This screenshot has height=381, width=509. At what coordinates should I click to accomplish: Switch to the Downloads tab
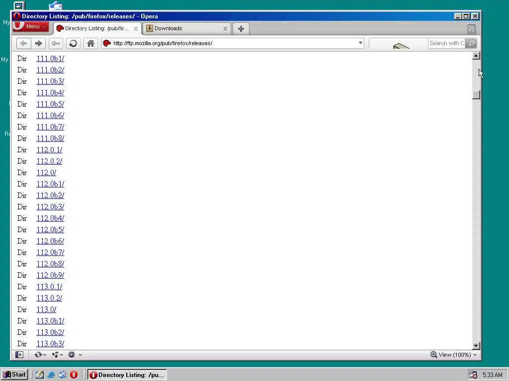click(x=187, y=28)
